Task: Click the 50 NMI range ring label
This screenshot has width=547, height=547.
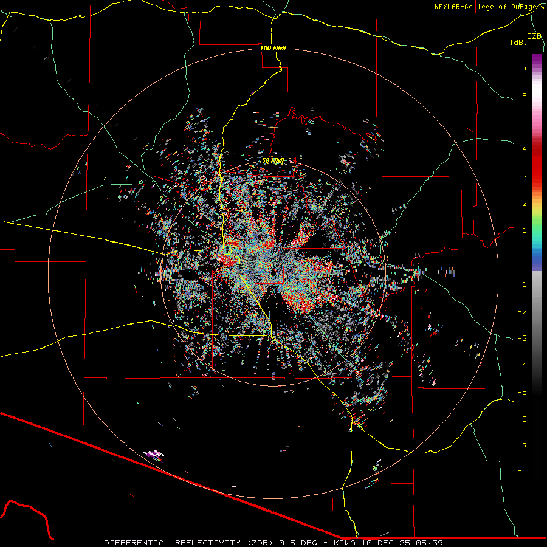Action: pos(273,160)
